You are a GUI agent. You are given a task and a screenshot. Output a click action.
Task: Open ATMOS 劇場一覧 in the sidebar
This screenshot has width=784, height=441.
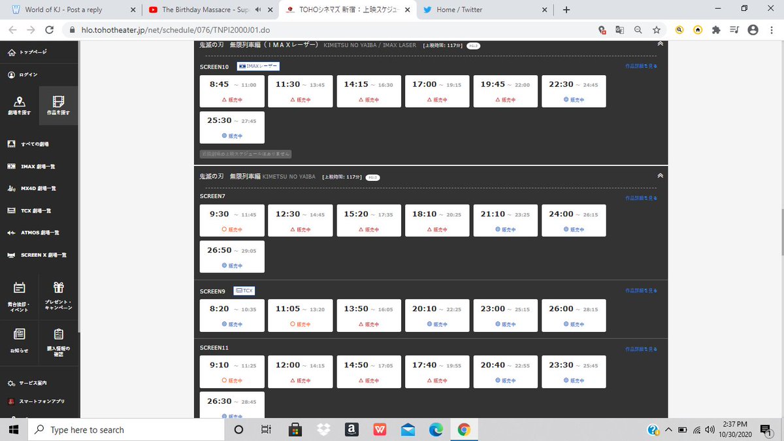point(32,233)
